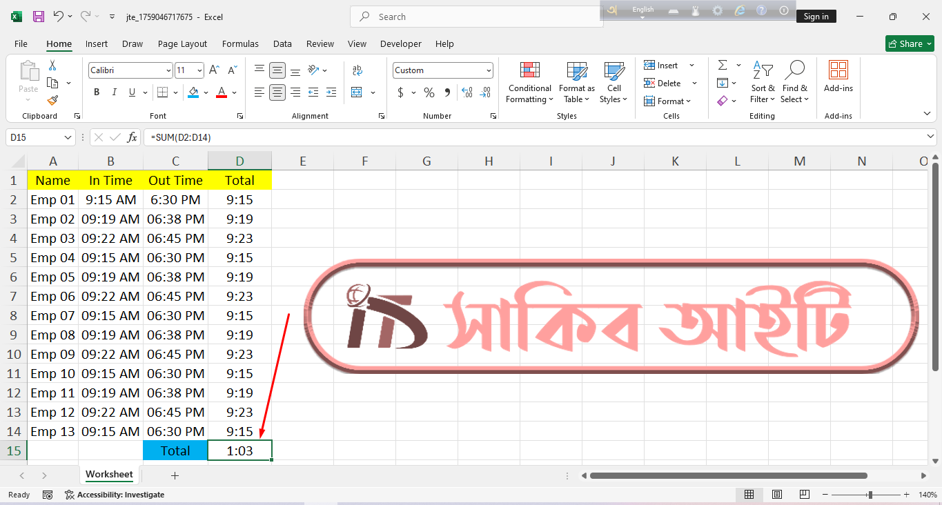The width and height of the screenshot is (942, 505).
Task: Toggle Italic formatting
Action: [115, 92]
